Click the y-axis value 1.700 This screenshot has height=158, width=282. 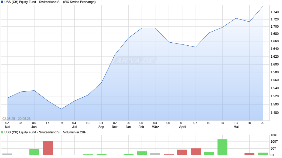[274, 26]
